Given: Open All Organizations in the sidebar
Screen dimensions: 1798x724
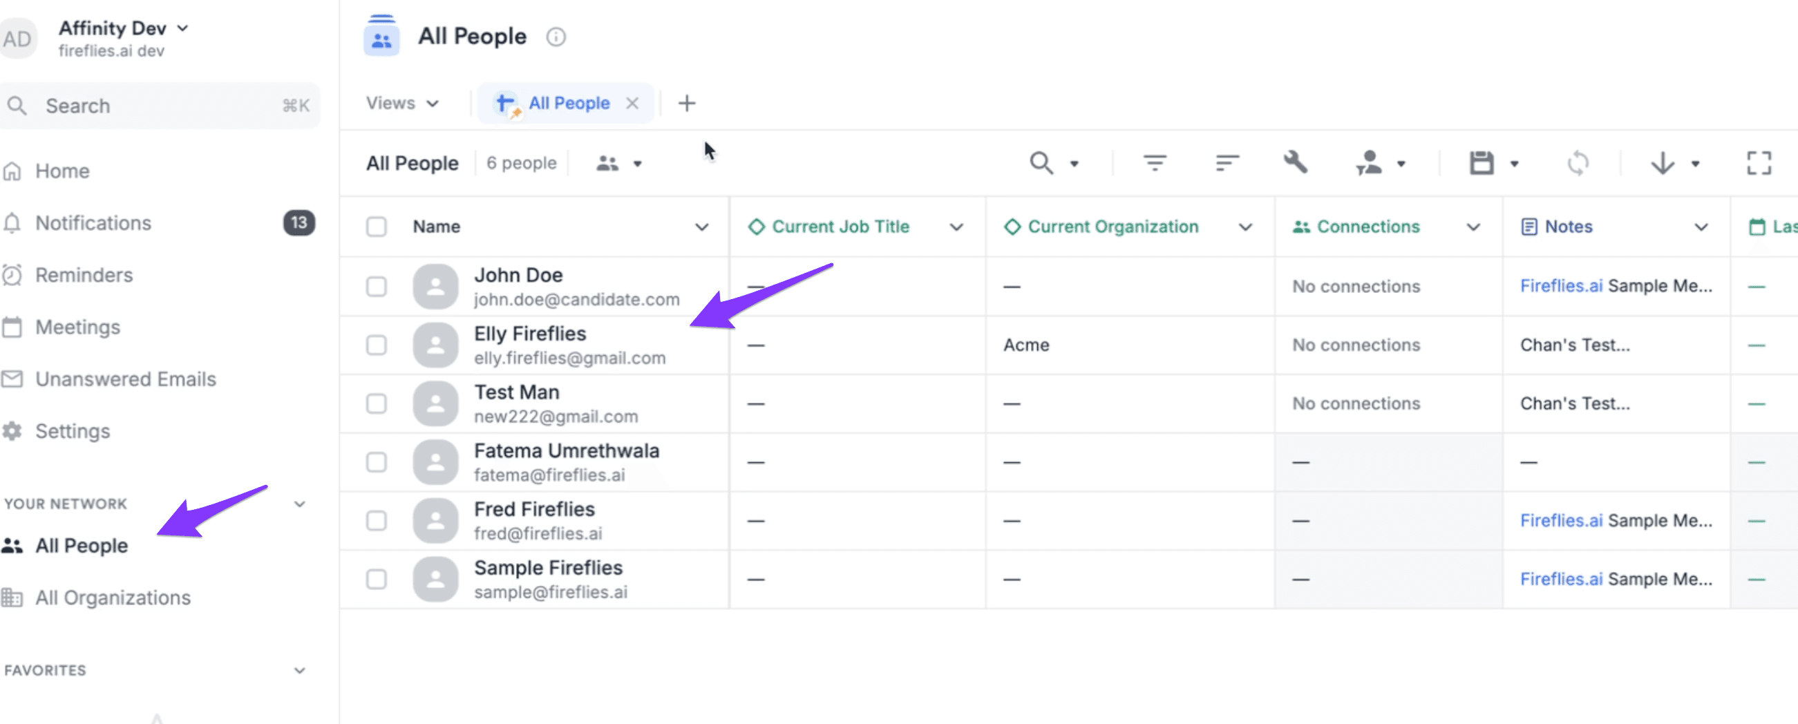Looking at the screenshot, I should pyautogui.click(x=113, y=598).
